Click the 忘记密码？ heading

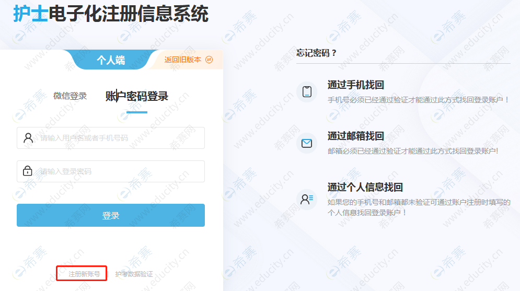click(317, 53)
